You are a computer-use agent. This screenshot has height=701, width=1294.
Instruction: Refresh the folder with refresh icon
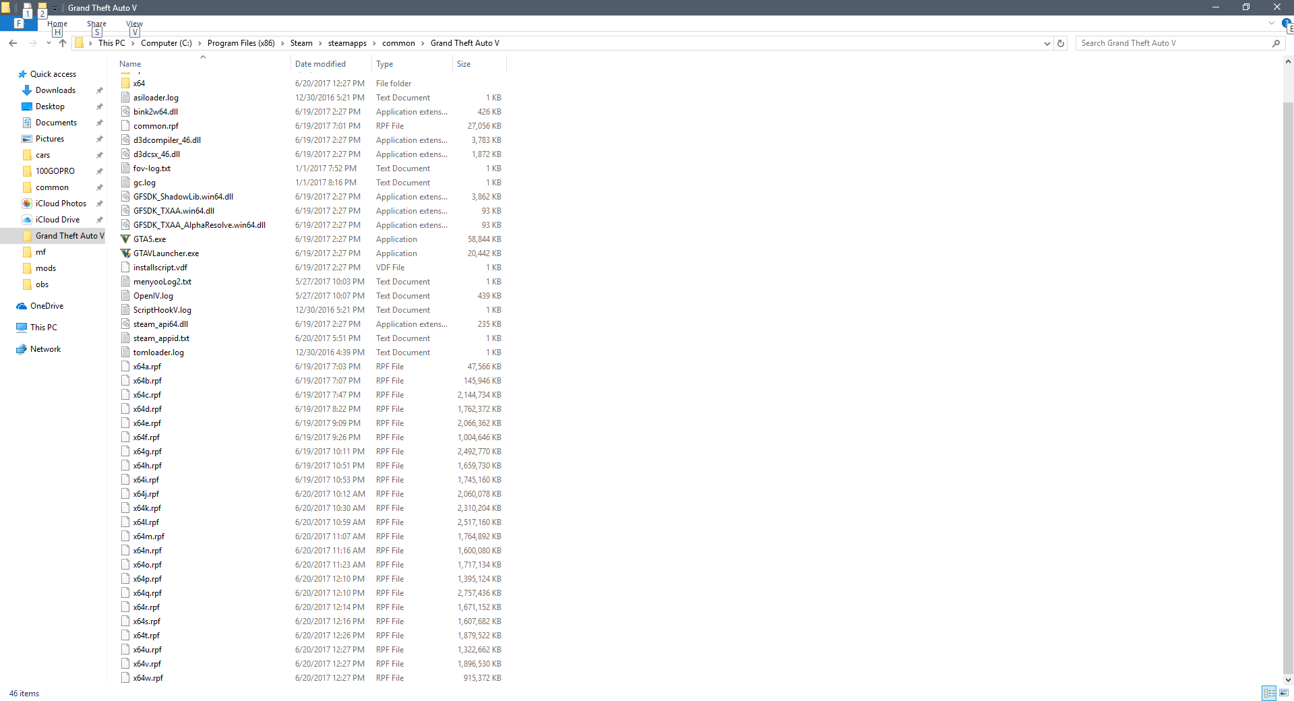[x=1061, y=43]
